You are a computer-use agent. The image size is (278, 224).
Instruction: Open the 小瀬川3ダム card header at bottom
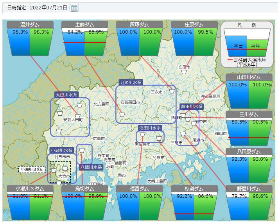click(30, 189)
